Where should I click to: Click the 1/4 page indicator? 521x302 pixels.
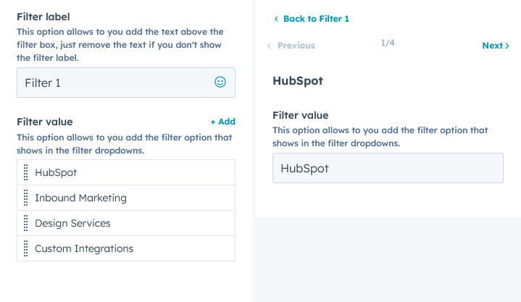pyautogui.click(x=388, y=43)
